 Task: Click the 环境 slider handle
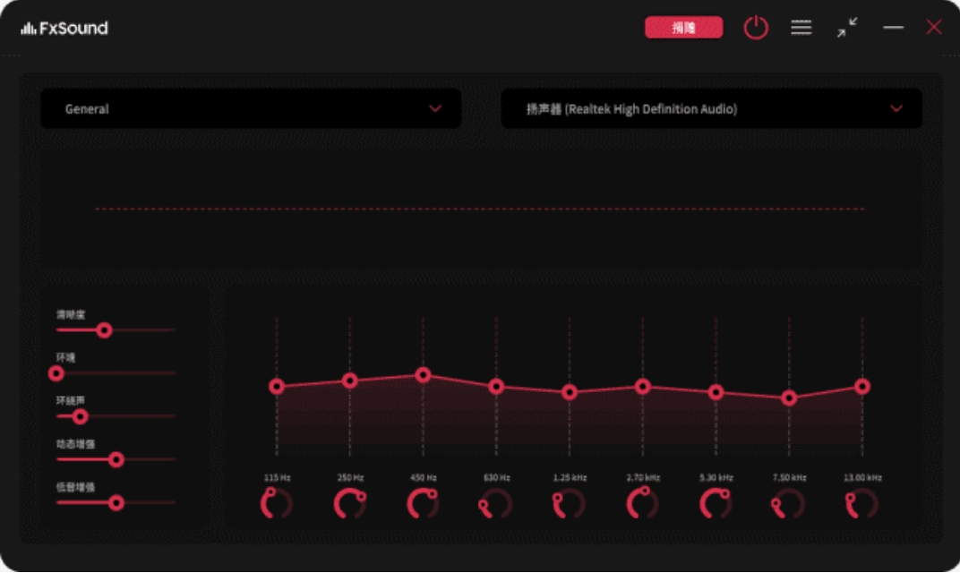click(x=56, y=373)
